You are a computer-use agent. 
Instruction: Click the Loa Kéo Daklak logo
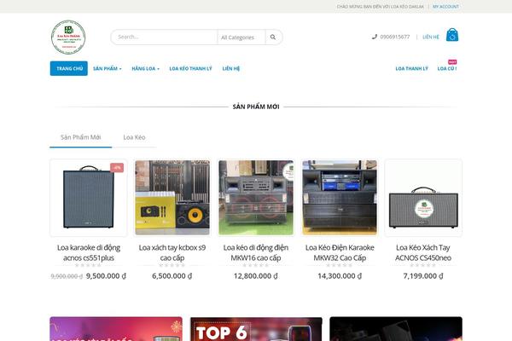(x=68, y=38)
